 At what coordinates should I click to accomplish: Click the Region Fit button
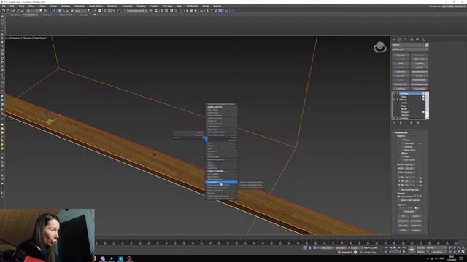(416, 226)
